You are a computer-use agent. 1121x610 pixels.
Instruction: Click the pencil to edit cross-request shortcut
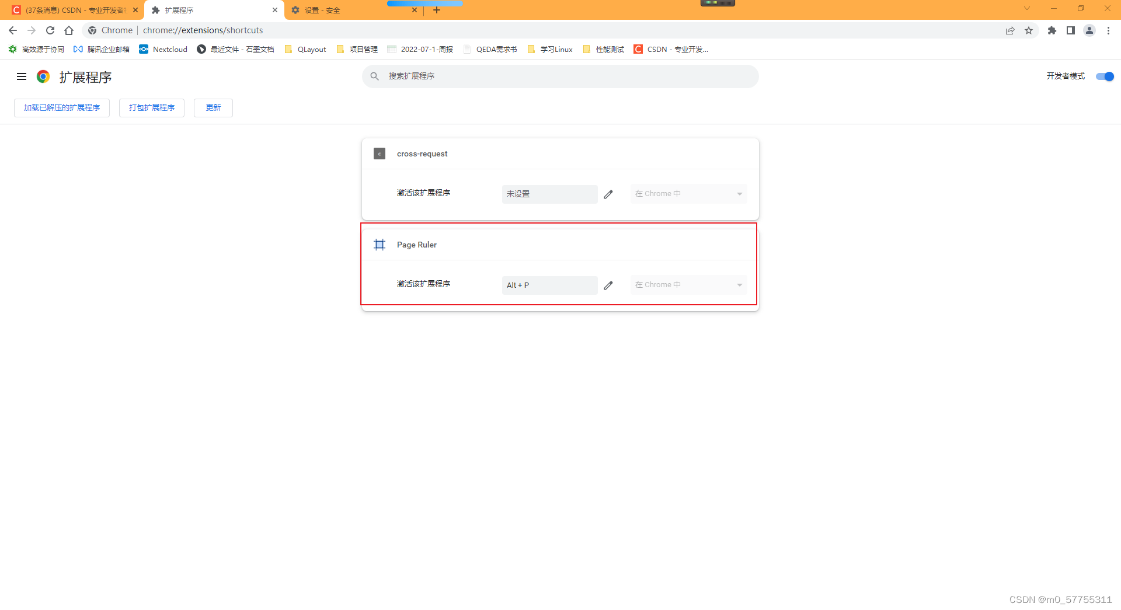609,194
